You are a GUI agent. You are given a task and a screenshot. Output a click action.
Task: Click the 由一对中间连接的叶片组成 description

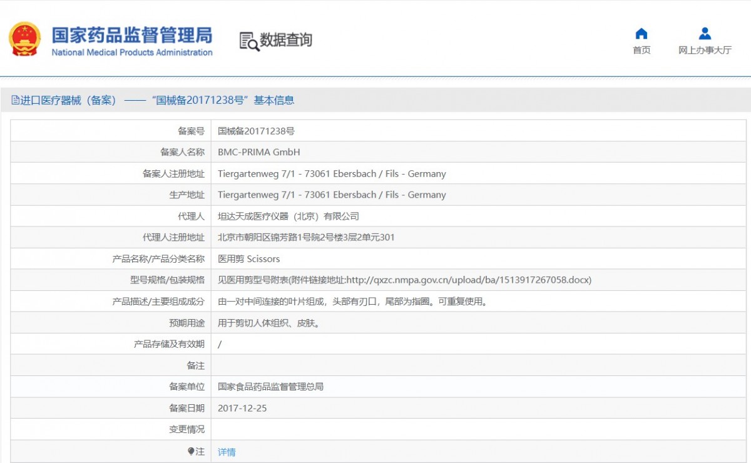(352, 302)
